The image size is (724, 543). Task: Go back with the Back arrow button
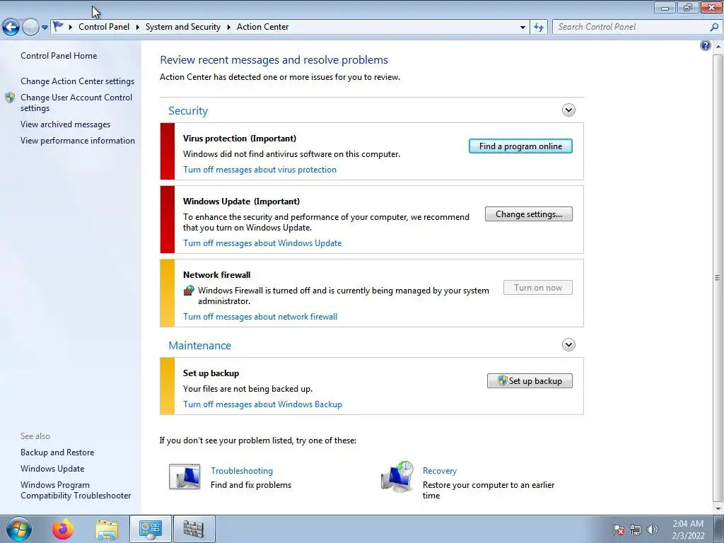pos(11,28)
